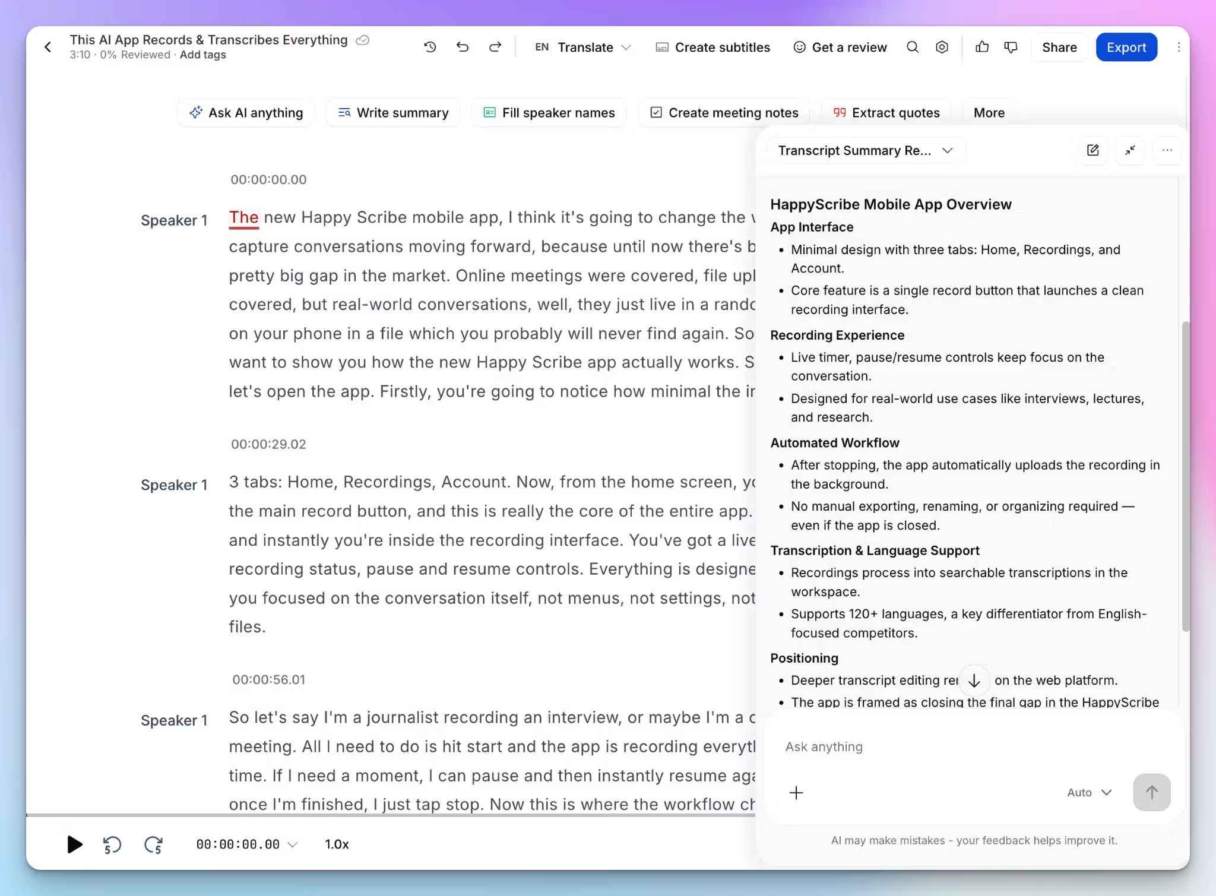Jump to bottom of summary with down arrow
1216x896 pixels.
974,681
